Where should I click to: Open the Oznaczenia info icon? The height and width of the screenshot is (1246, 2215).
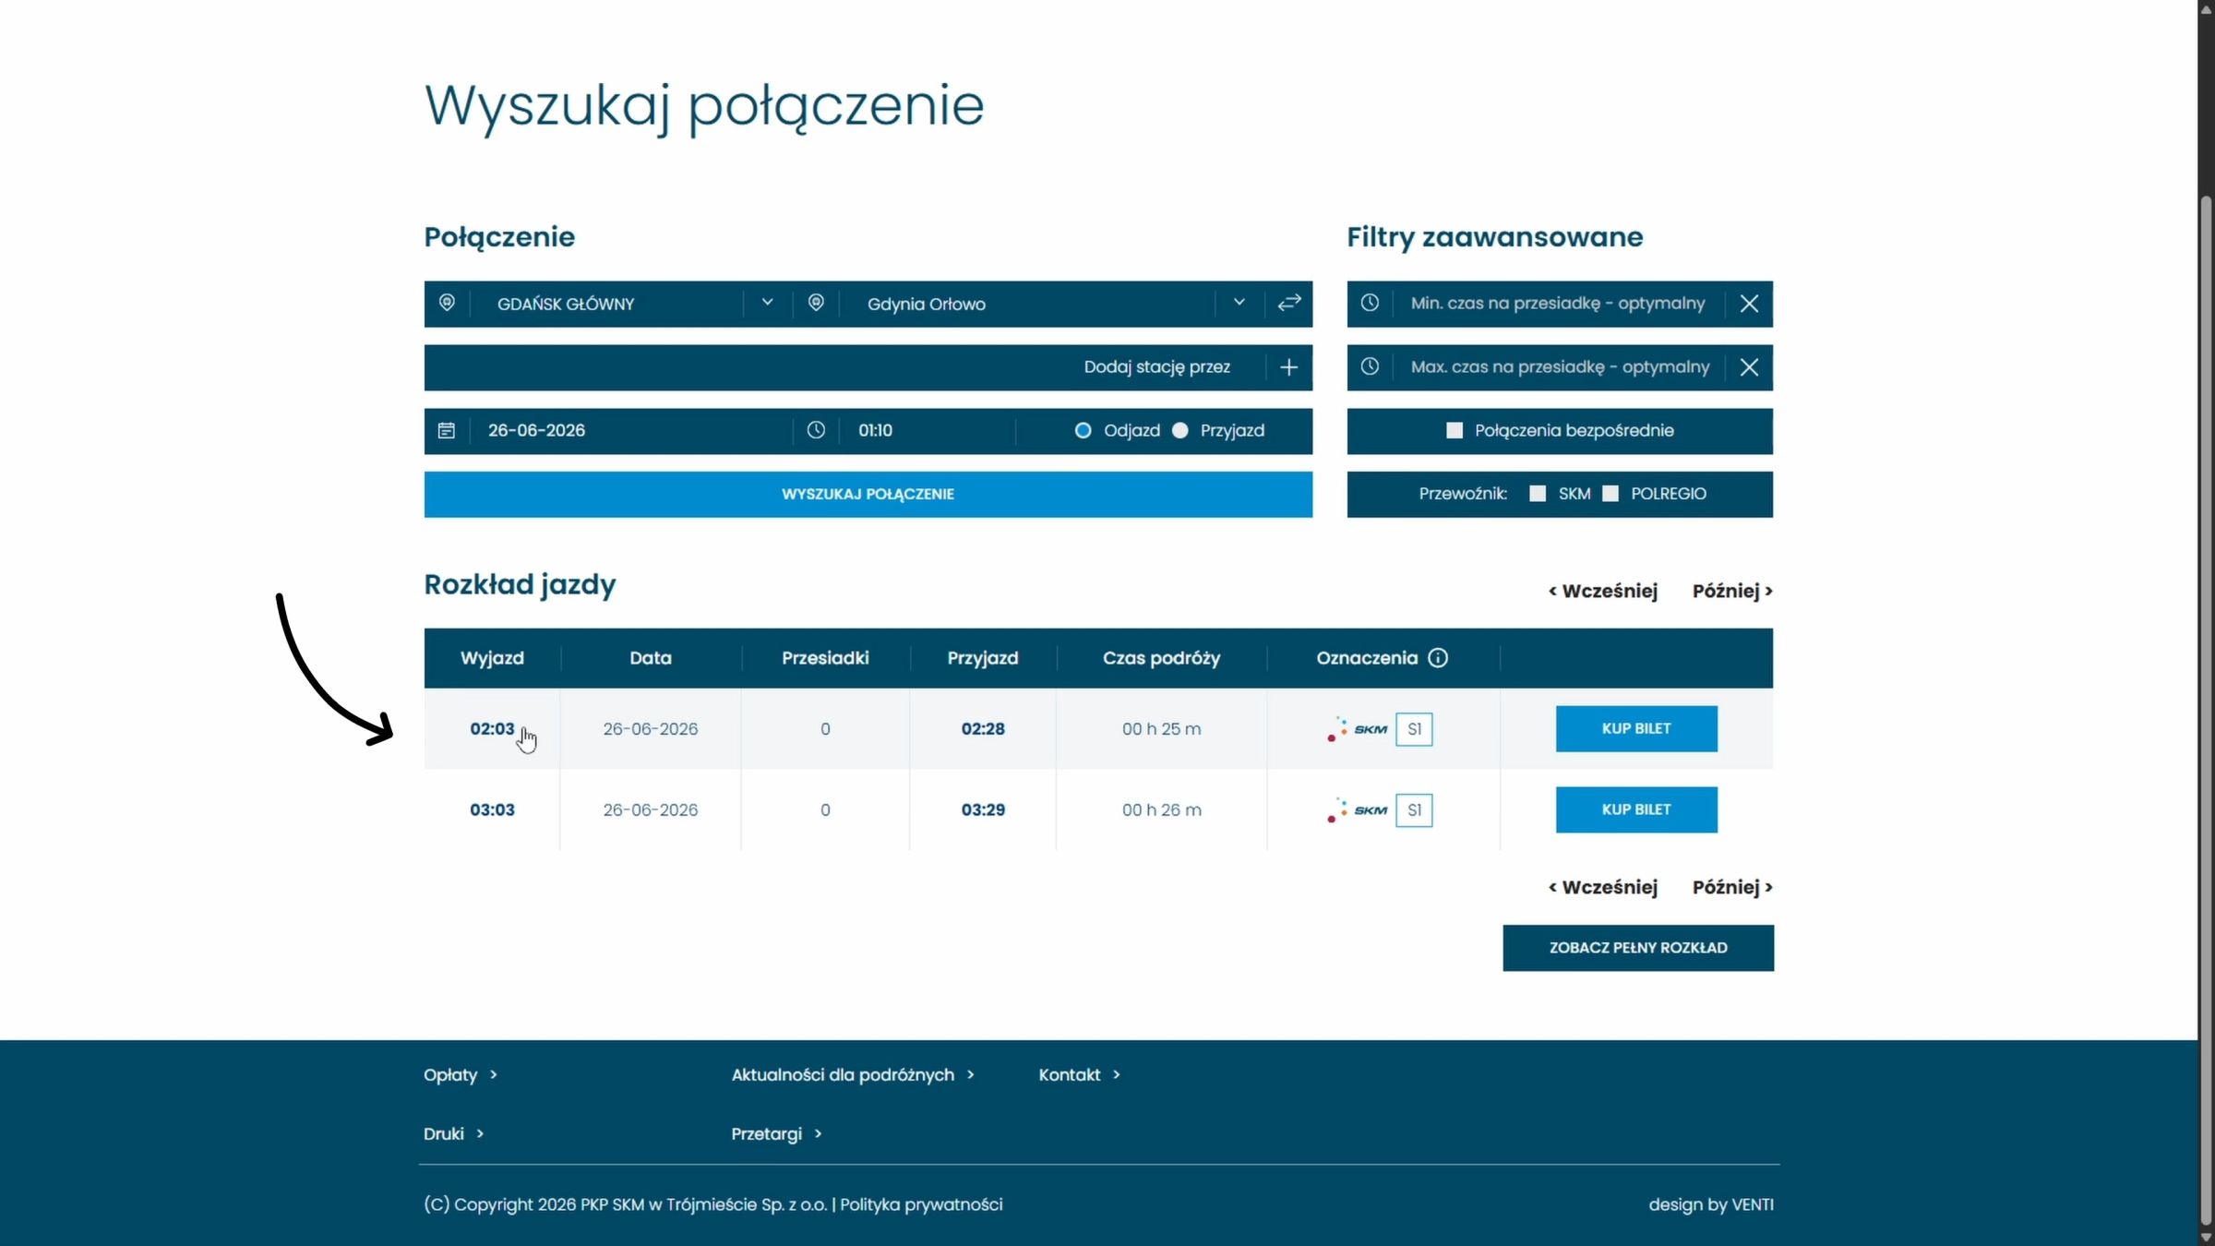pyautogui.click(x=1438, y=658)
